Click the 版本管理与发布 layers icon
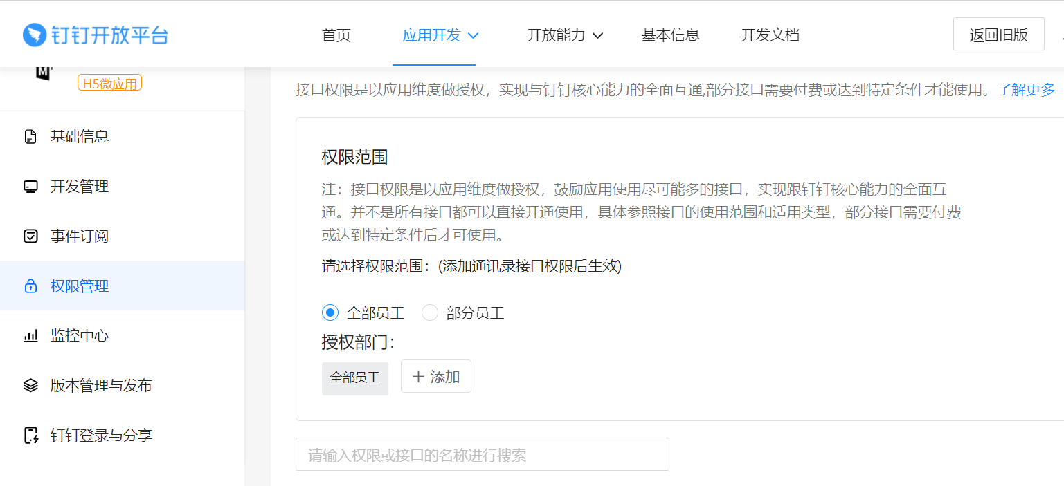1064x486 pixels. click(x=30, y=386)
